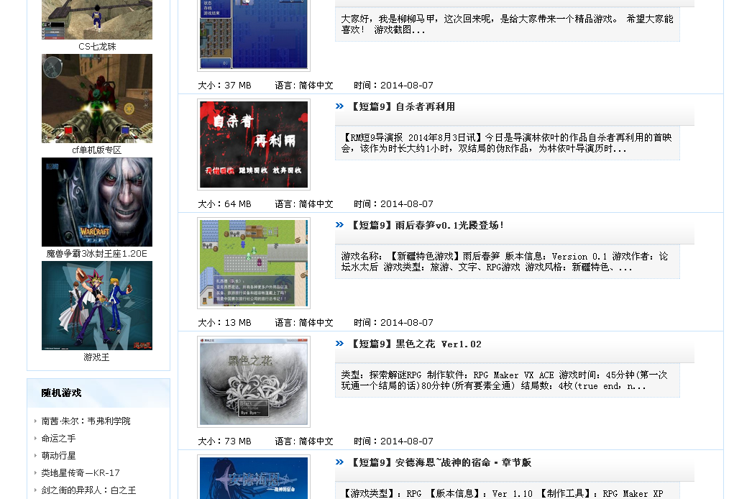The height and width of the screenshot is (499, 752).
Task: Open the 【短篇9】黑色之花 Ver1.02 title link
Action: click(x=416, y=344)
